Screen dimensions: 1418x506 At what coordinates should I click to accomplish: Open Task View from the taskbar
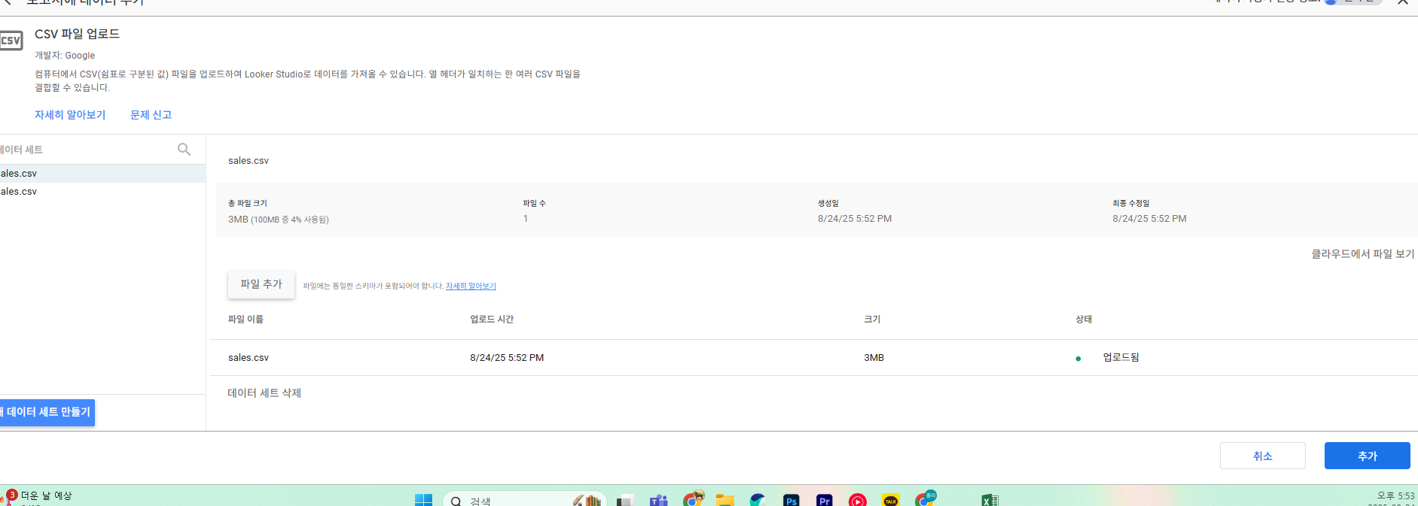click(624, 501)
